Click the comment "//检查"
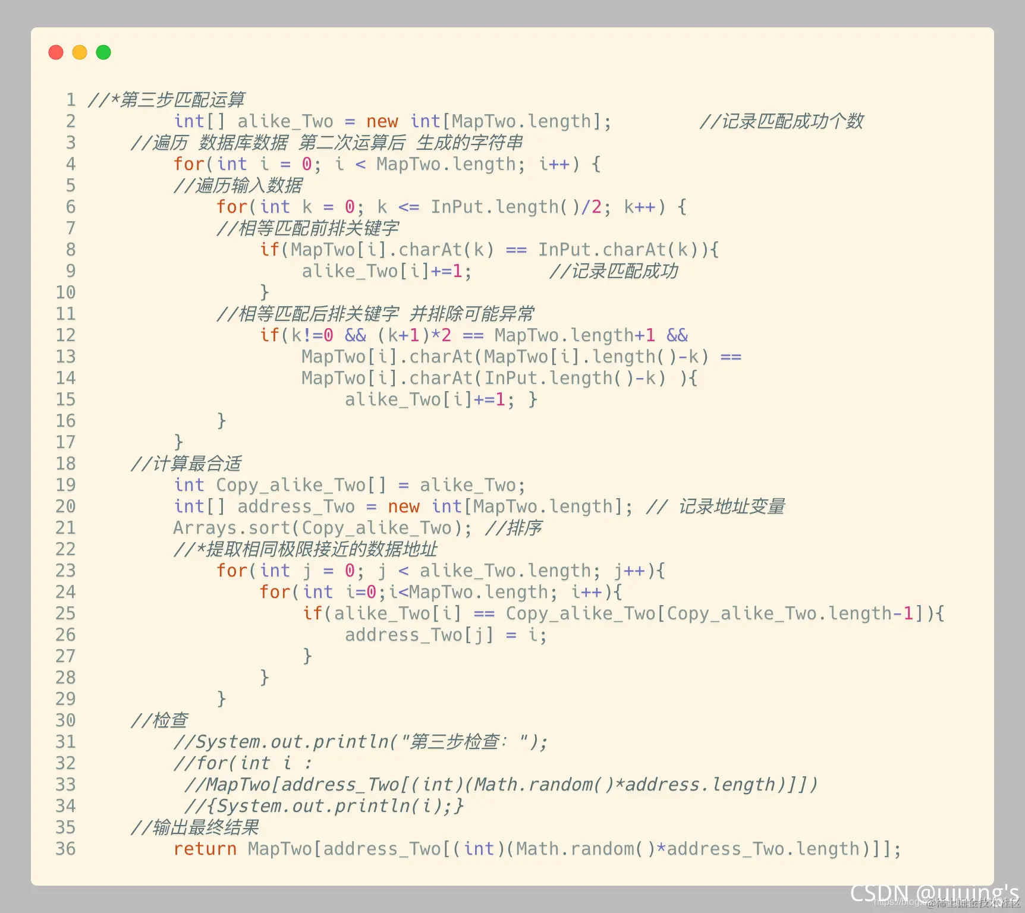The width and height of the screenshot is (1025, 913). 159,720
